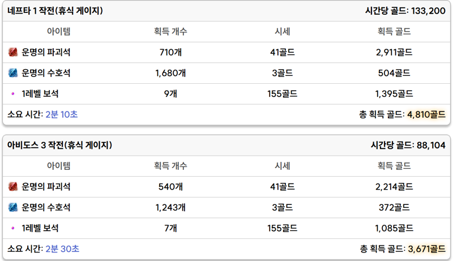Click 획득 골드 column header in 네프타 table
This screenshot has height=261, width=453.
pos(394,32)
